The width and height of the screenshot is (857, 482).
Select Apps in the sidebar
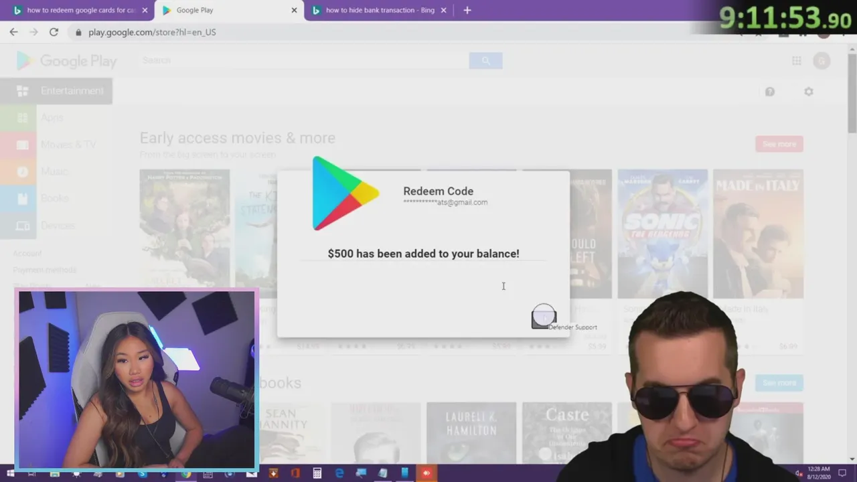pos(56,118)
